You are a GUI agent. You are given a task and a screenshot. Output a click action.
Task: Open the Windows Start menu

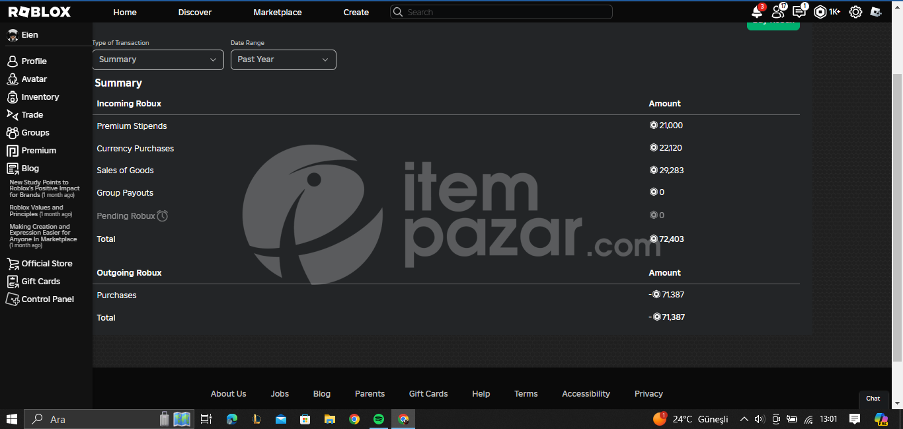(x=11, y=419)
